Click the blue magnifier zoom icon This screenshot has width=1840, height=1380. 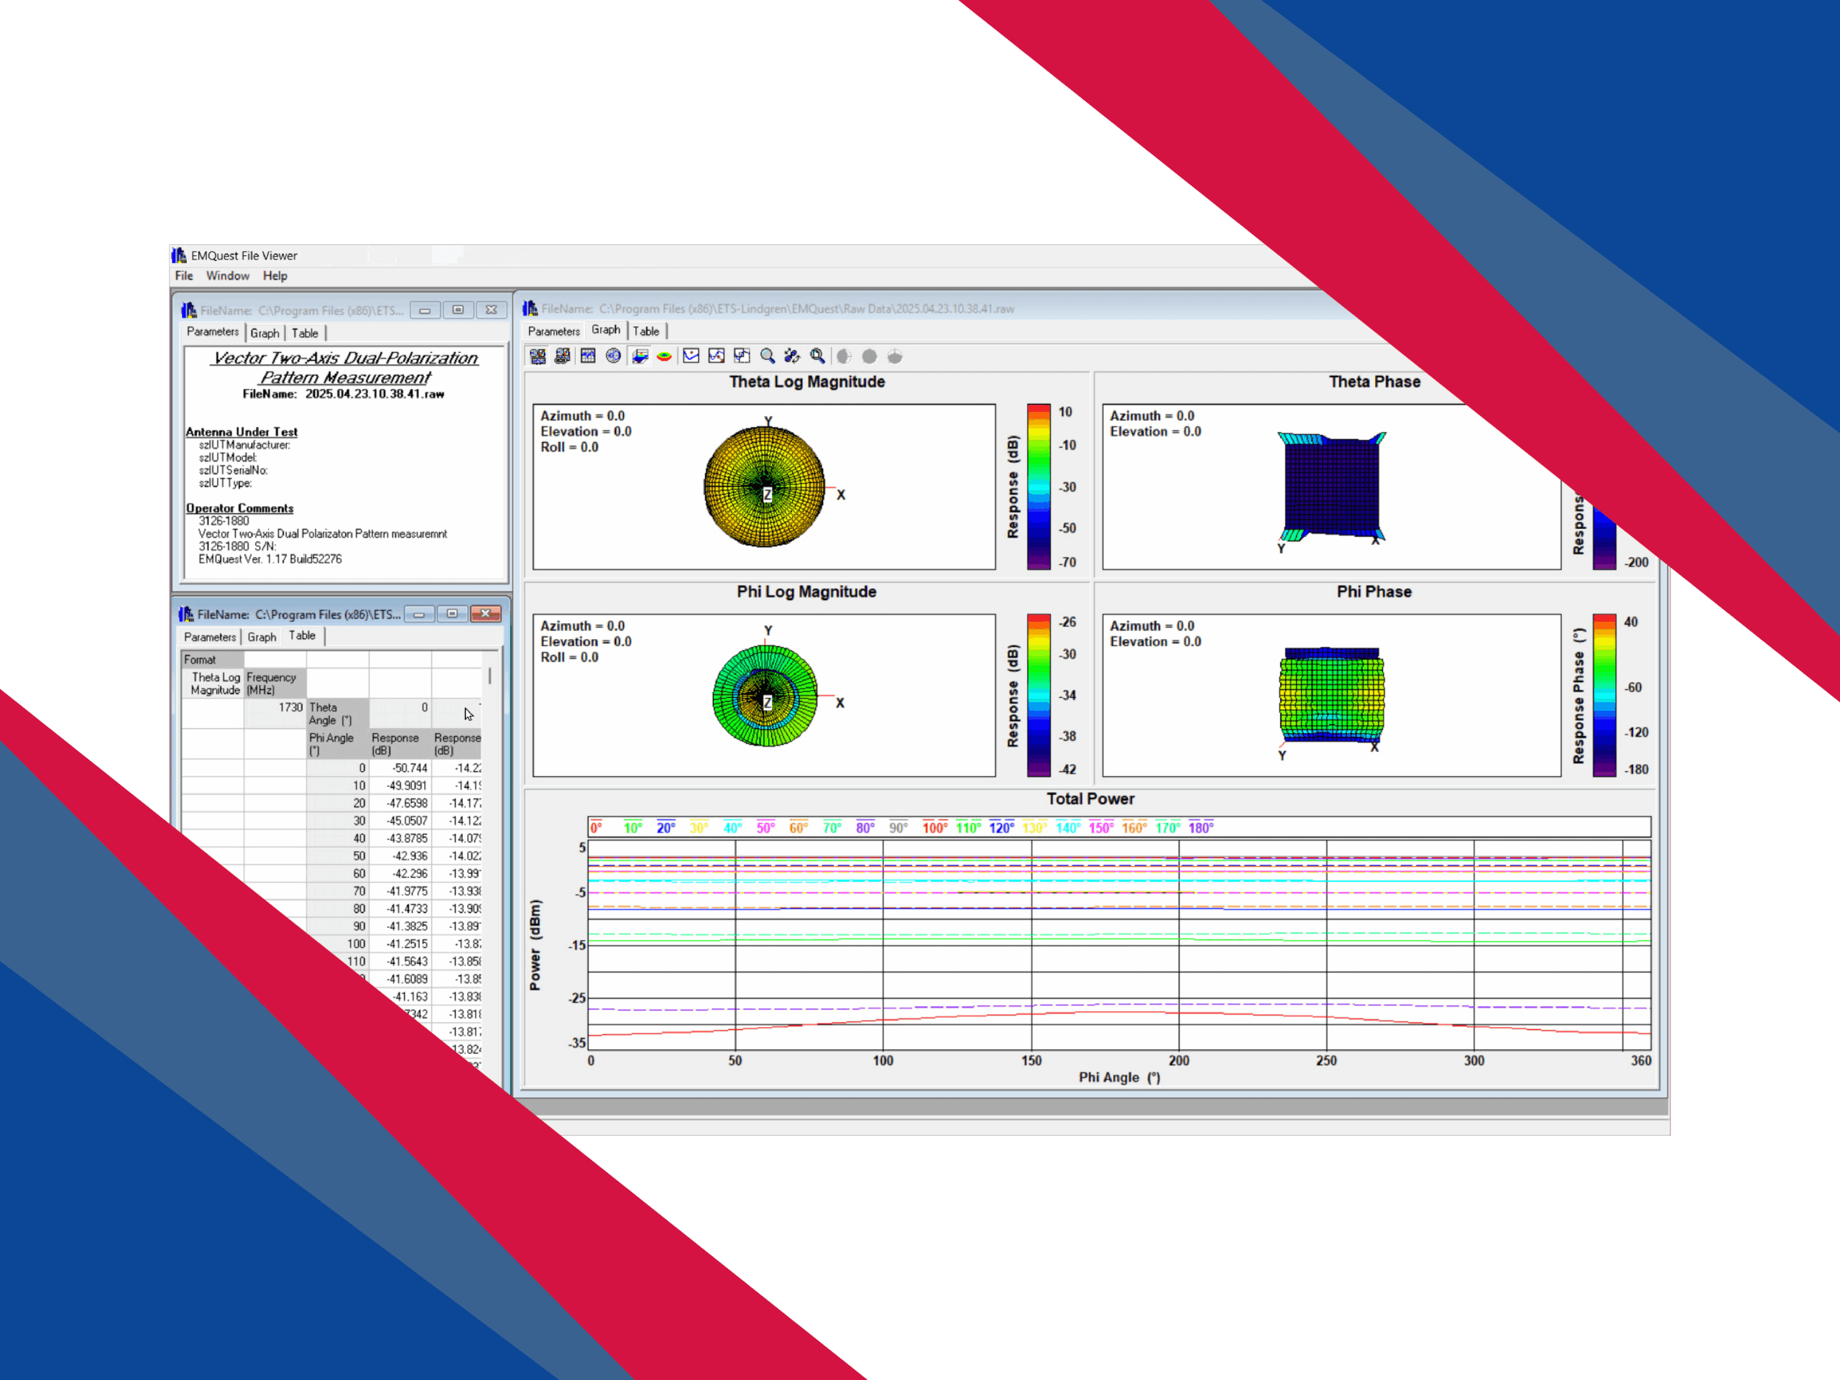coord(767,356)
